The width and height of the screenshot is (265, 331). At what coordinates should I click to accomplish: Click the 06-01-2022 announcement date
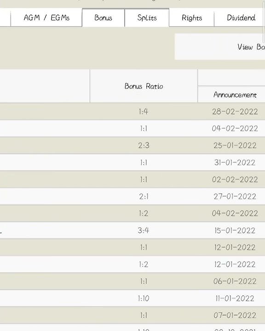235,281
